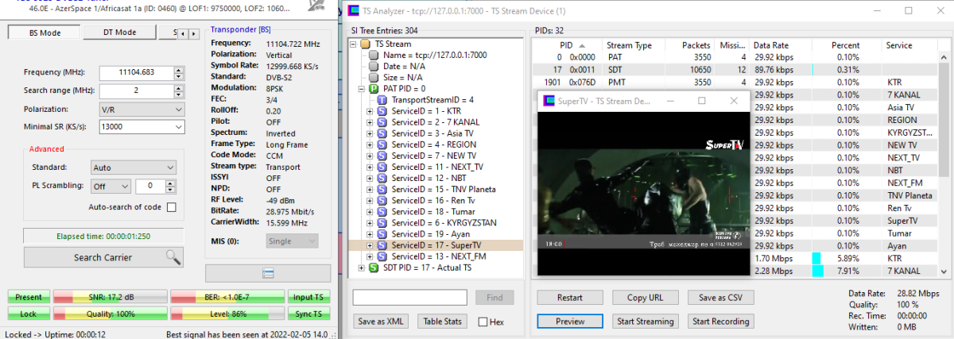The height and width of the screenshot is (339, 954).
Task: Click the SDT PID green S icon
Action: pyautogui.click(x=373, y=268)
